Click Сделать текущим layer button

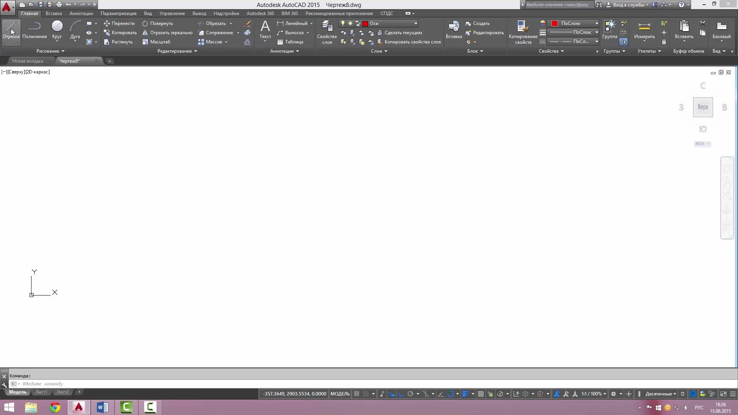pyautogui.click(x=399, y=33)
